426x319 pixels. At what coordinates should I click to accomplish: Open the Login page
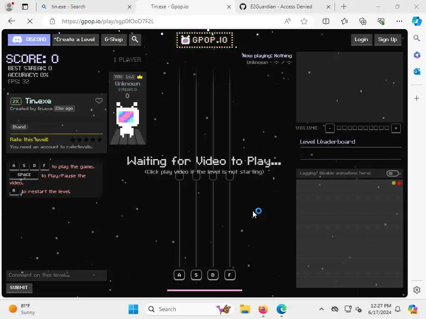click(362, 39)
